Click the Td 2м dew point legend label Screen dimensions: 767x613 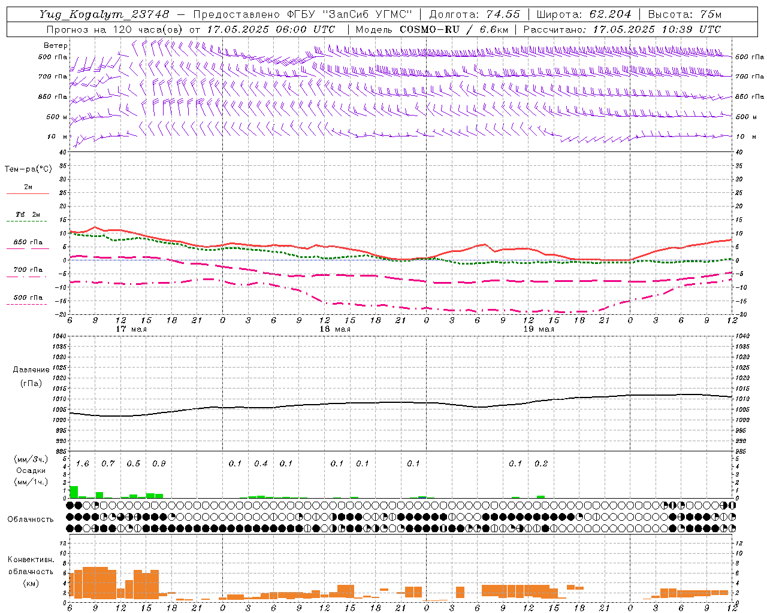28,214
